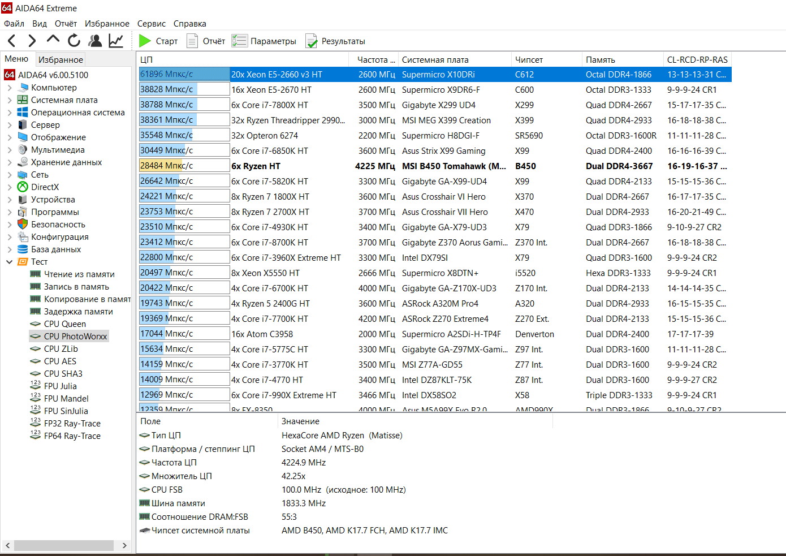786x556 pixels.
Task: Select the FPU Julia test icon
Action: point(35,386)
